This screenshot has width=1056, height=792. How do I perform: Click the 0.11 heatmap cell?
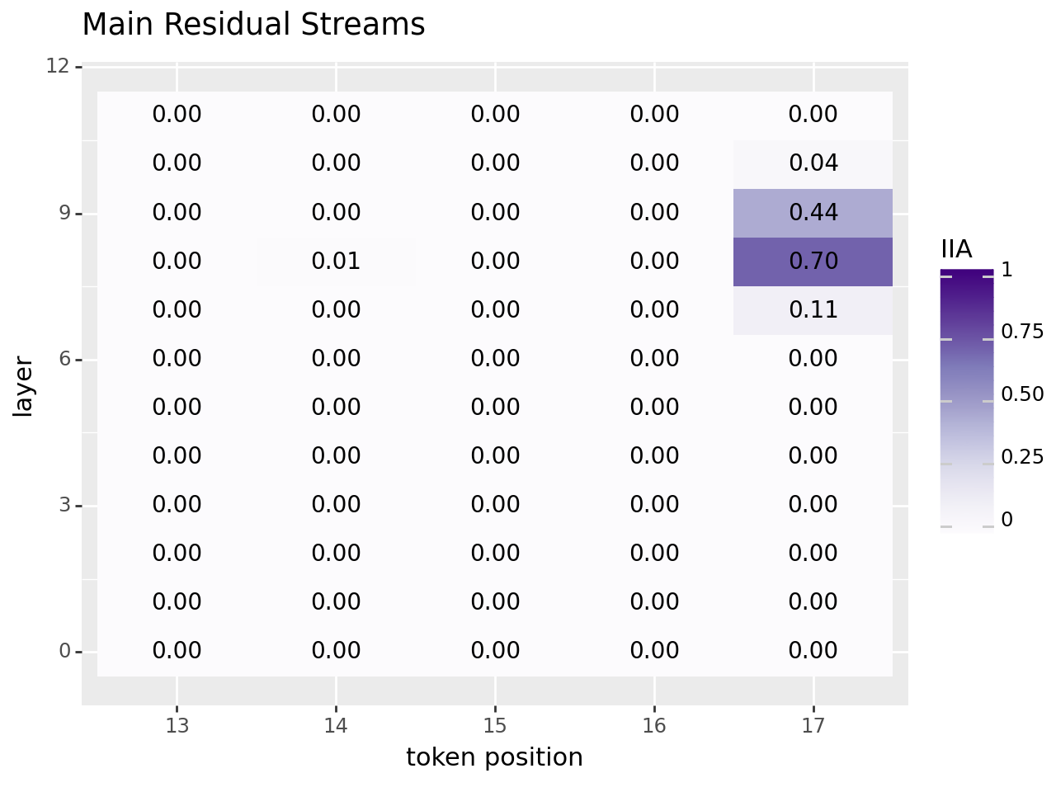point(813,310)
